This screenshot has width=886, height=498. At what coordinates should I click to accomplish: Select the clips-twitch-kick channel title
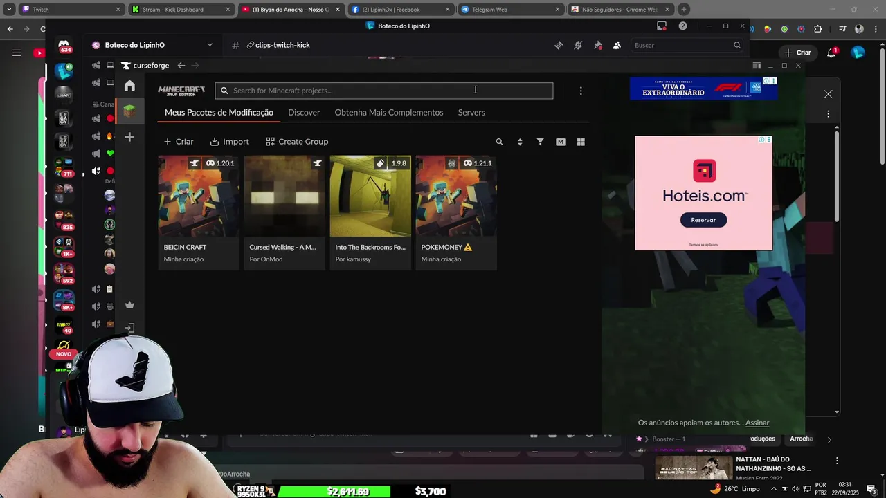pyautogui.click(x=282, y=45)
